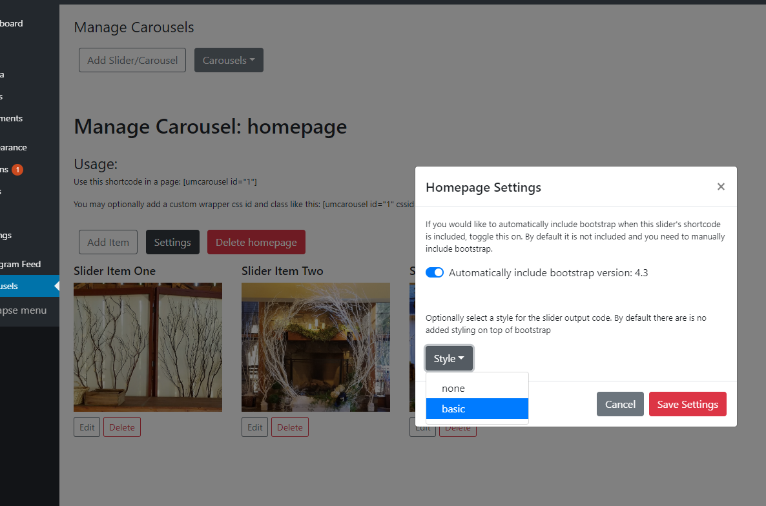The width and height of the screenshot is (766, 506).
Task: Click the Collapse menu sidebar item
Action: click(x=23, y=310)
